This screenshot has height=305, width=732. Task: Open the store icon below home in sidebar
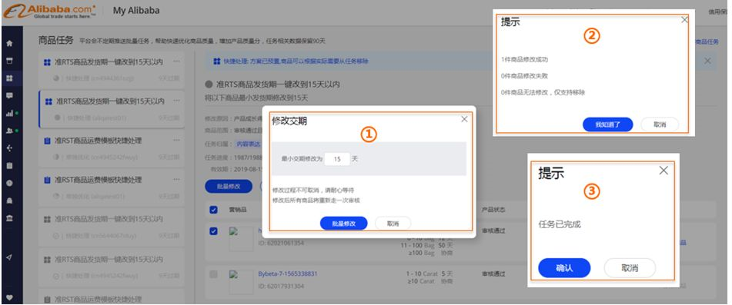9,61
